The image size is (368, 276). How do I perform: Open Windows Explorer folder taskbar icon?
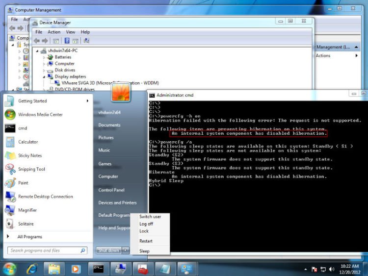click(54, 269)
